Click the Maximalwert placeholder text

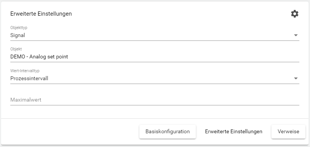(x=26, y=100)
